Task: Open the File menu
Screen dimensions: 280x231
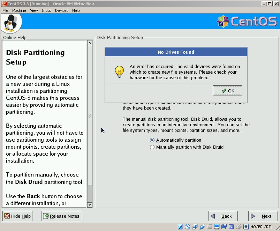Action: click(5, 10)
